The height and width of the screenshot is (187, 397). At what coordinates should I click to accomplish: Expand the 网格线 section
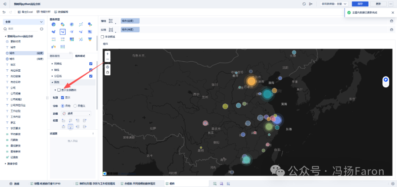[53, 64]
